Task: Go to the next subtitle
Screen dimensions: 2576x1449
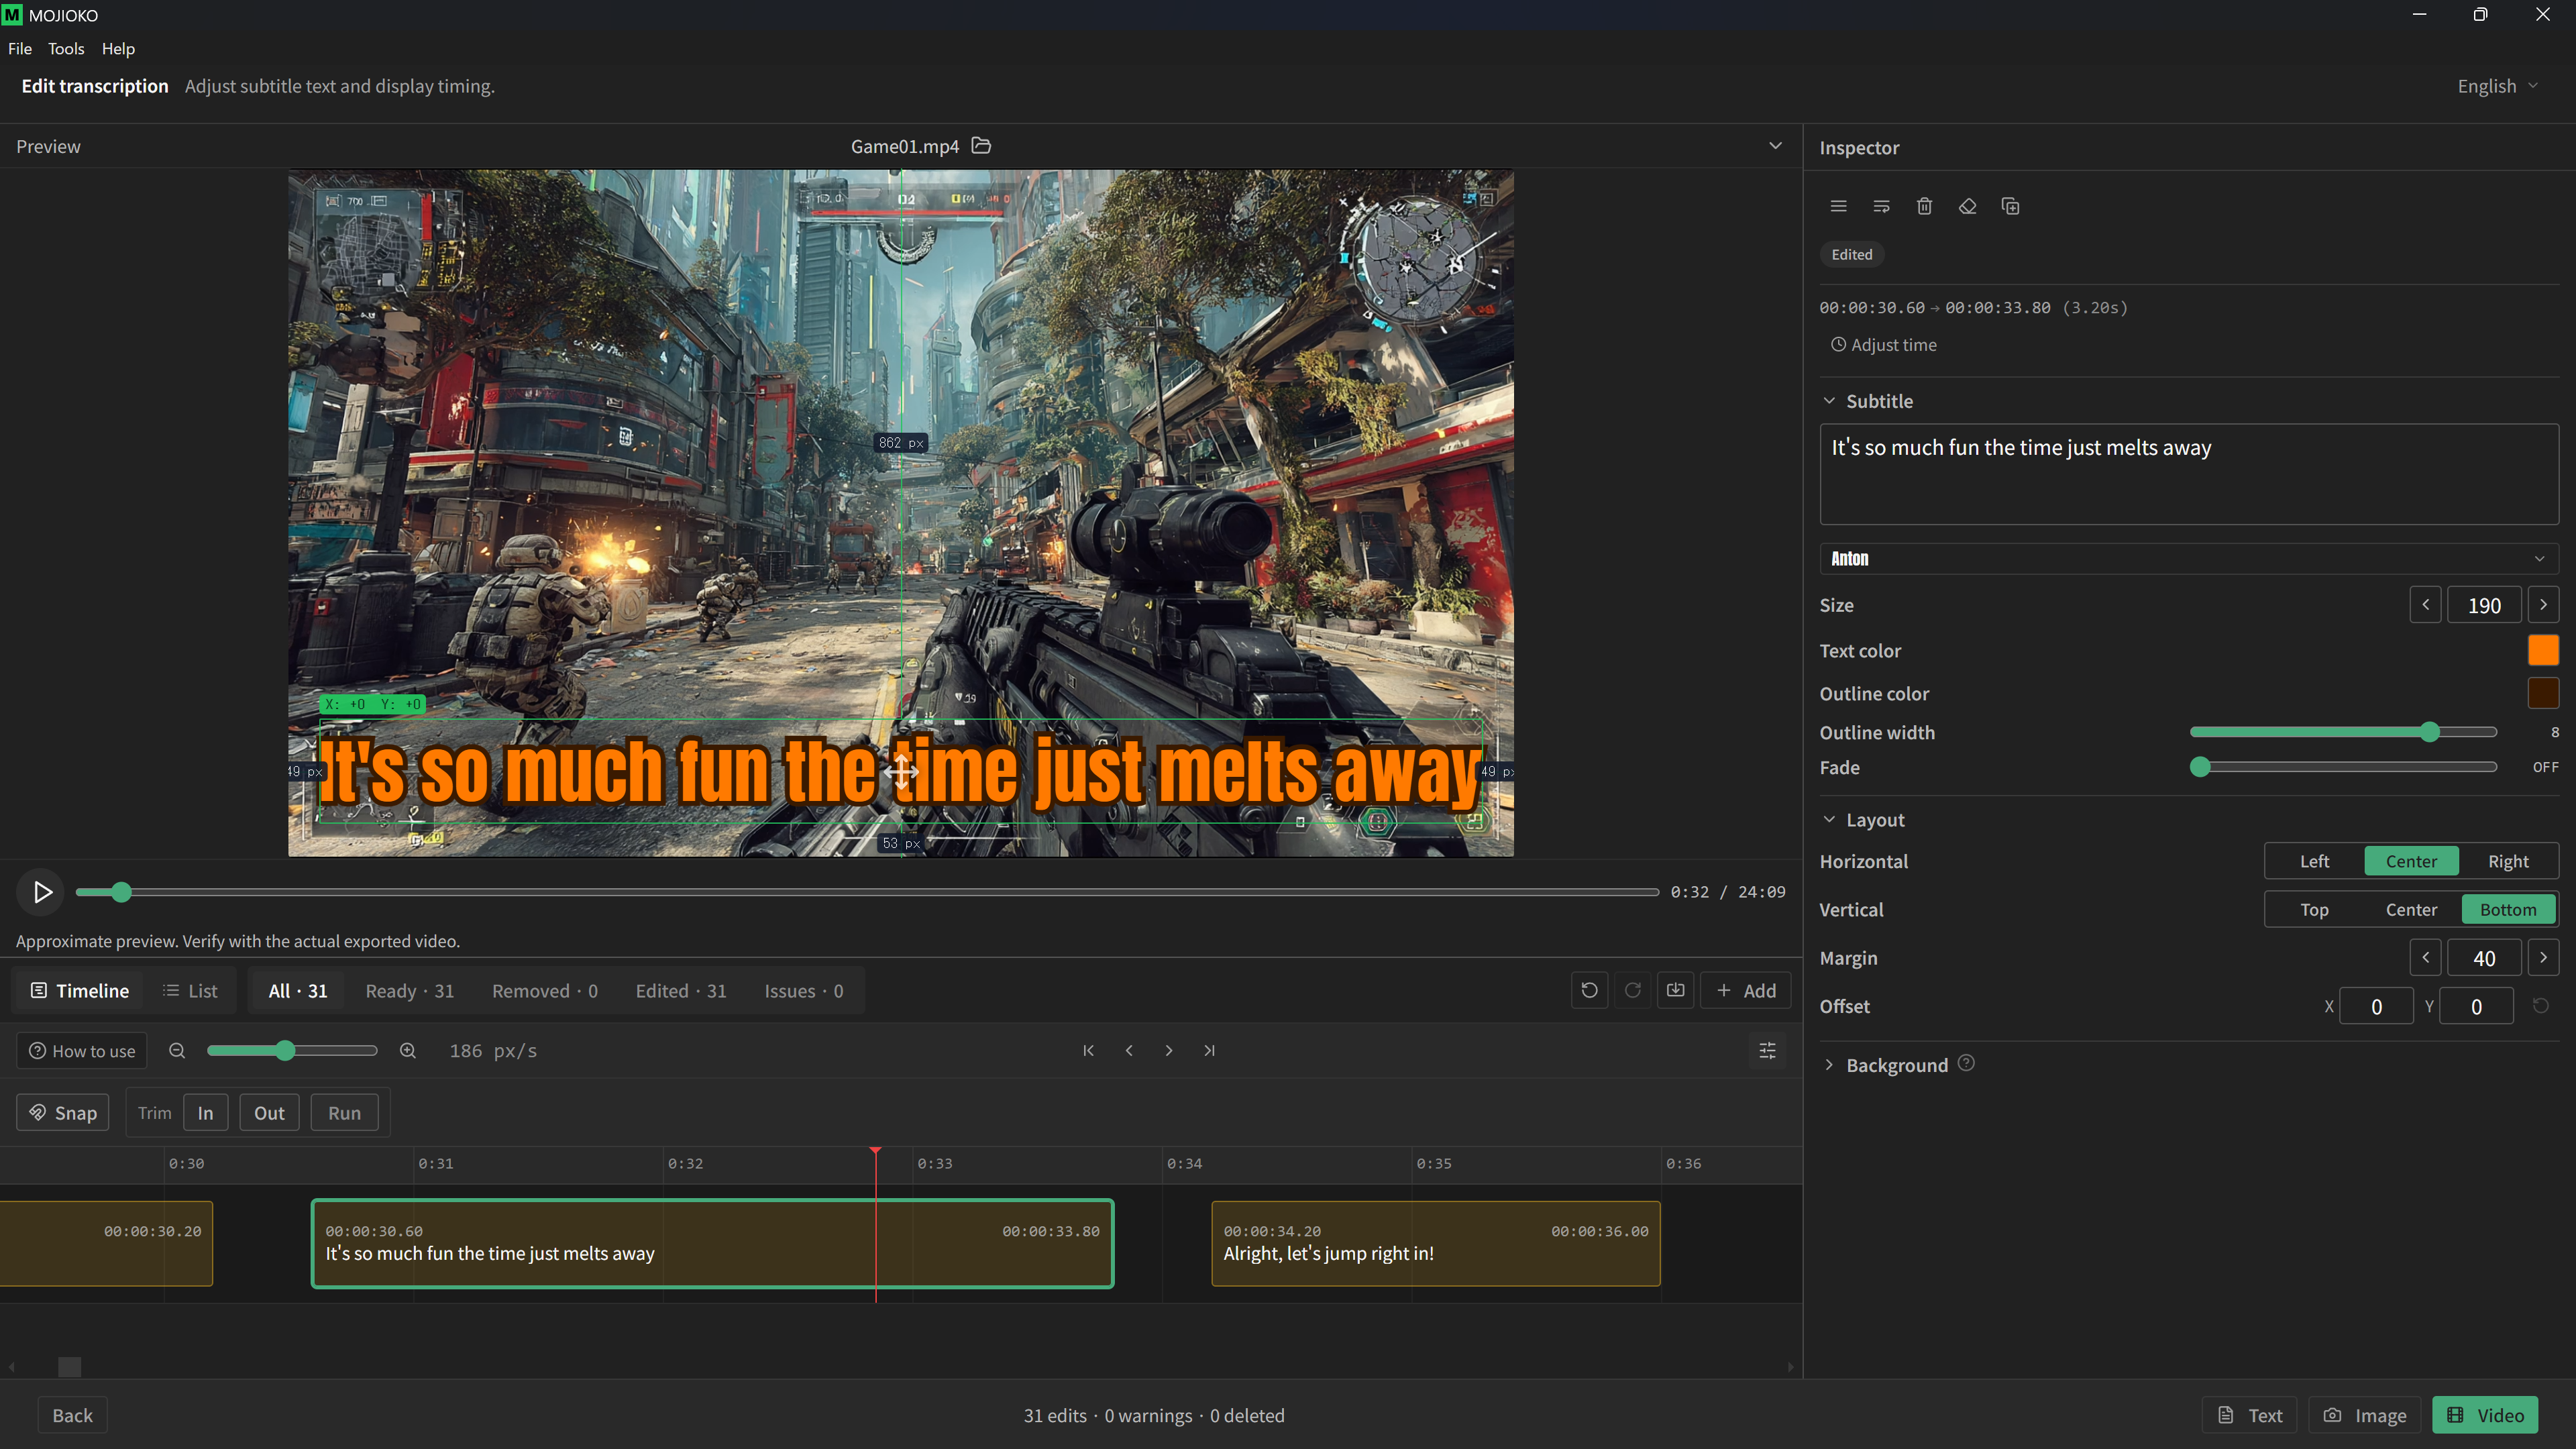Action: click(x=1169, y=1050)
